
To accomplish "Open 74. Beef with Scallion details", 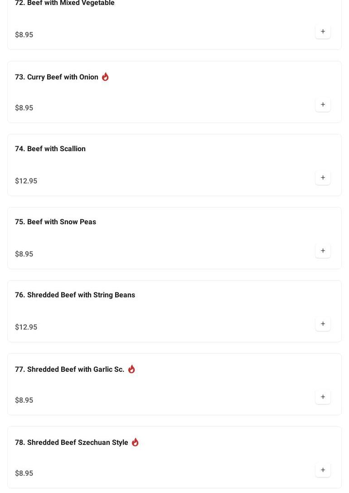I will [50, 149].
